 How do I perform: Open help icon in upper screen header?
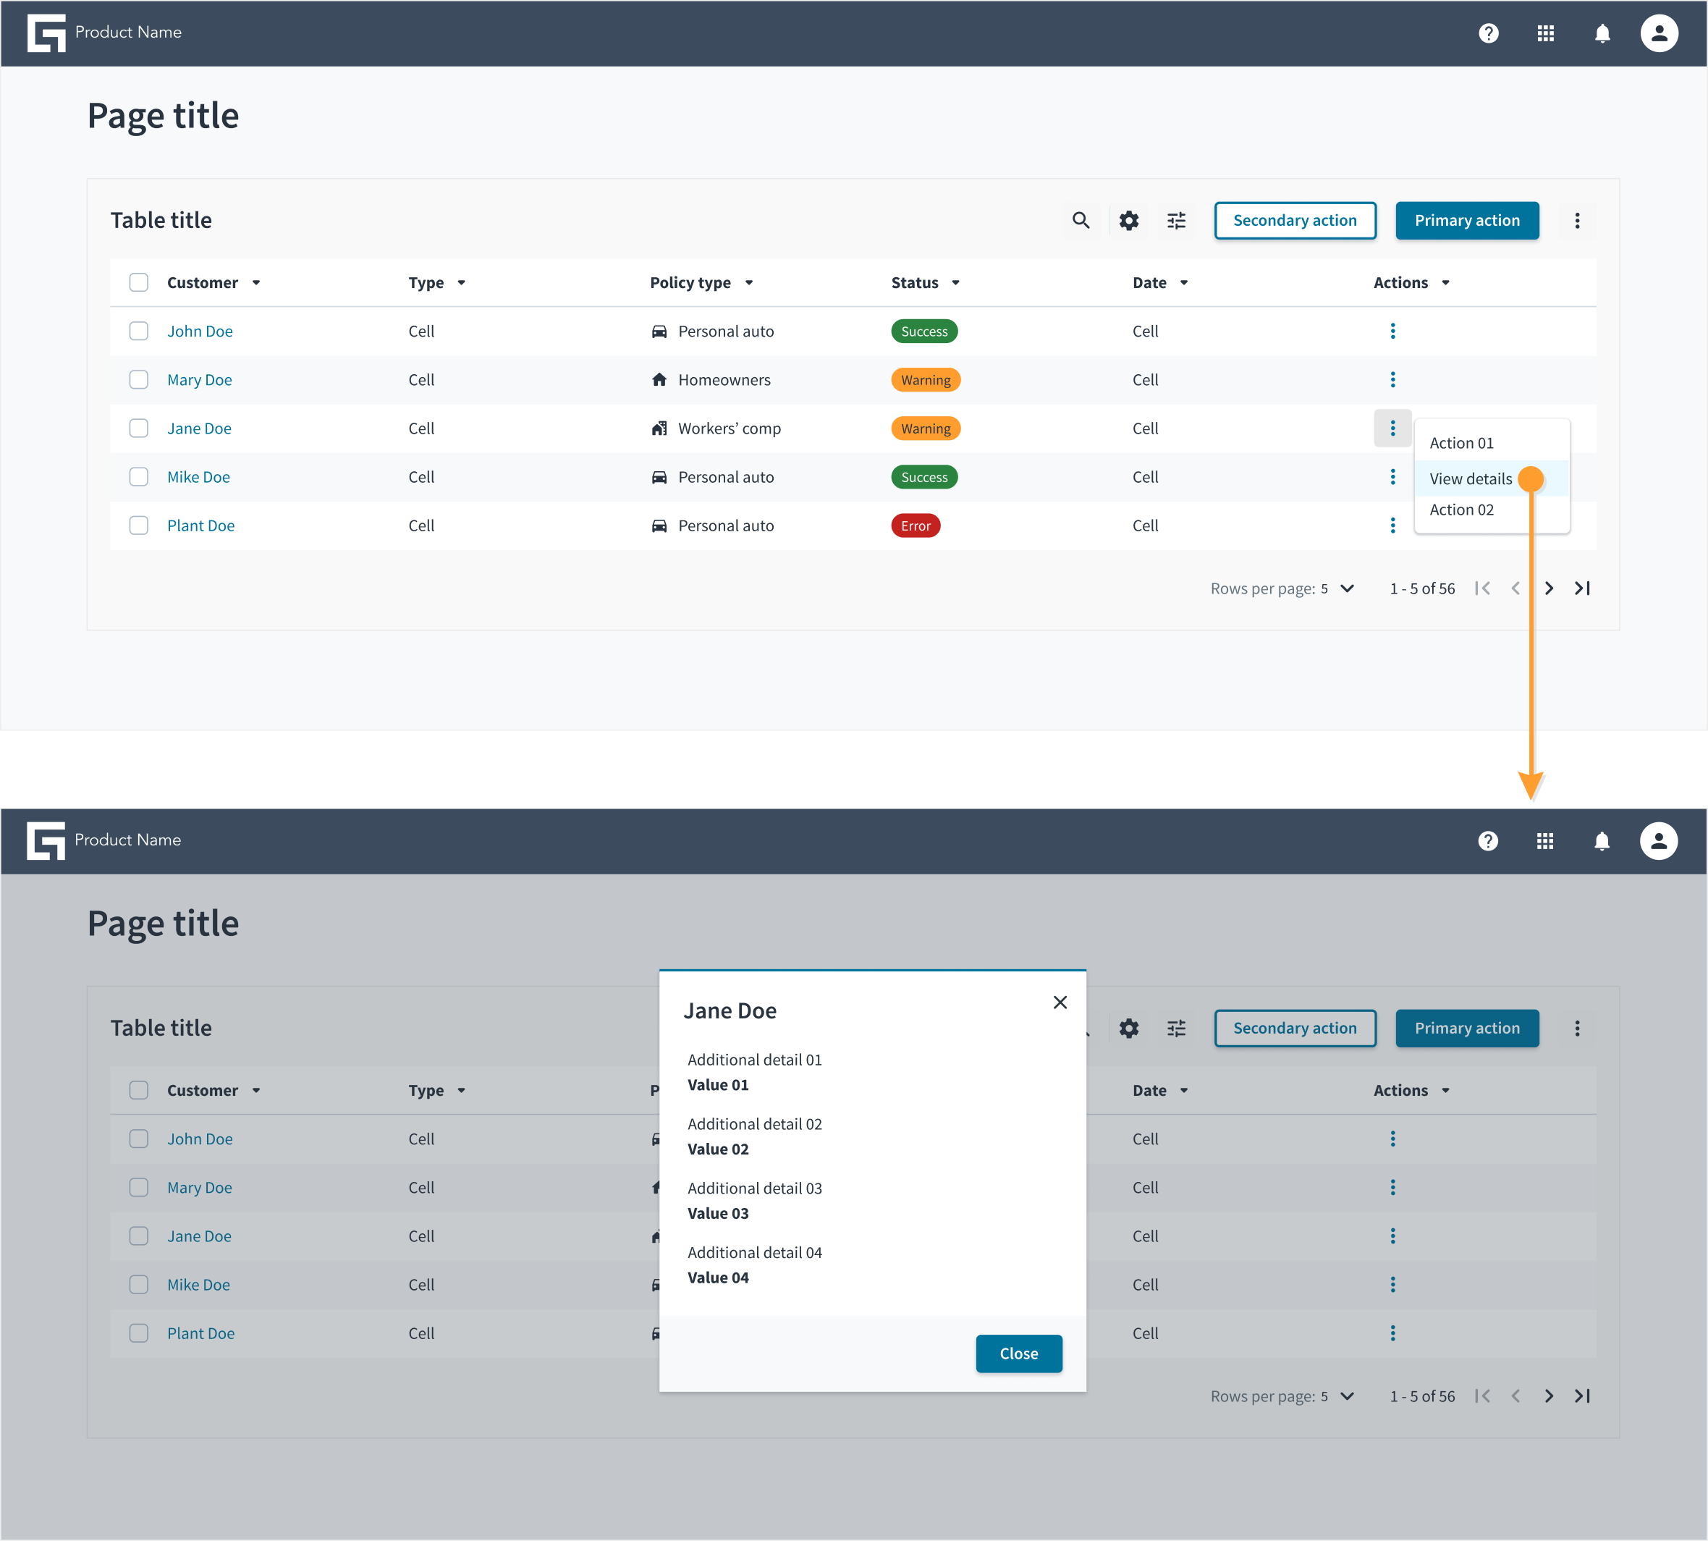[1488, 33]
